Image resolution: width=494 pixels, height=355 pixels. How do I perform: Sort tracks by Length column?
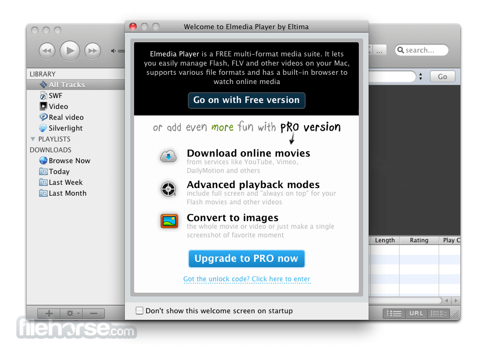click(x=384, y=240)
